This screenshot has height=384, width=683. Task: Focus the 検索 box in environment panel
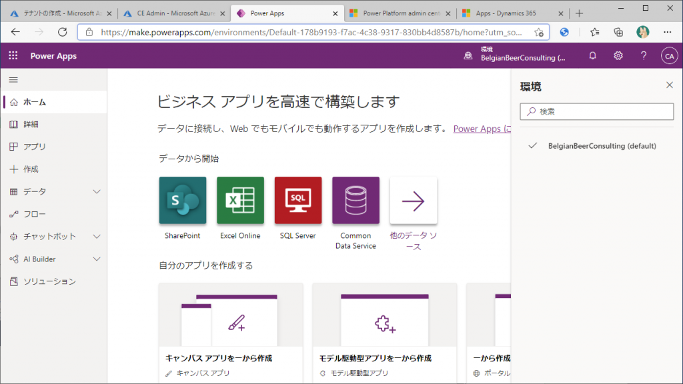[597, 111]
